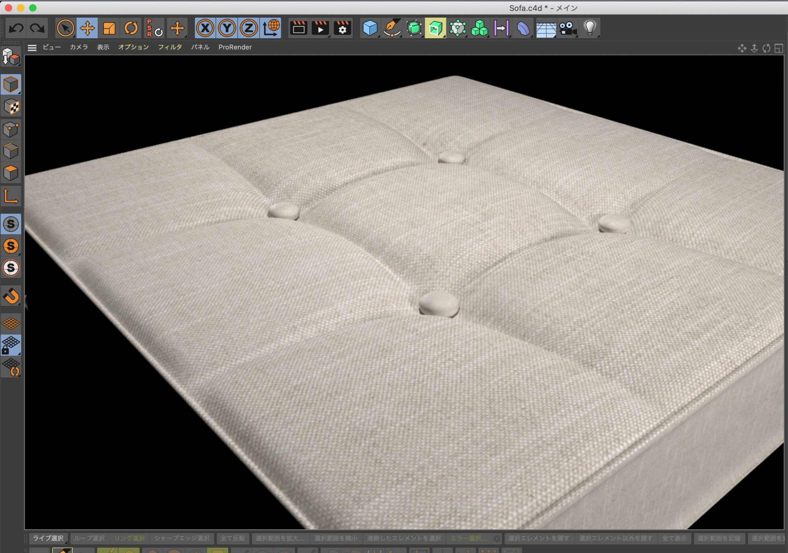Toggle Y axis lock
788x553 pixels.
227,28
